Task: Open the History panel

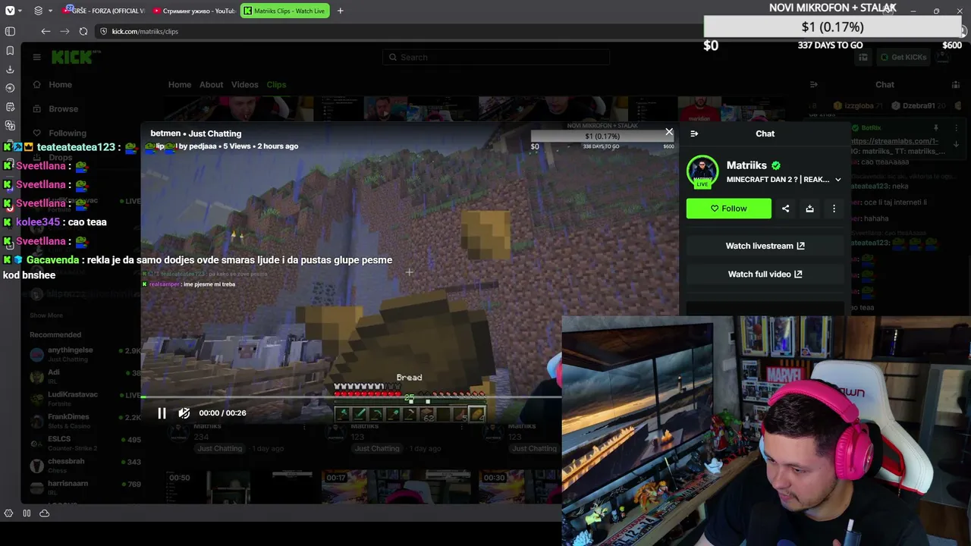Action: coord(10,88)
